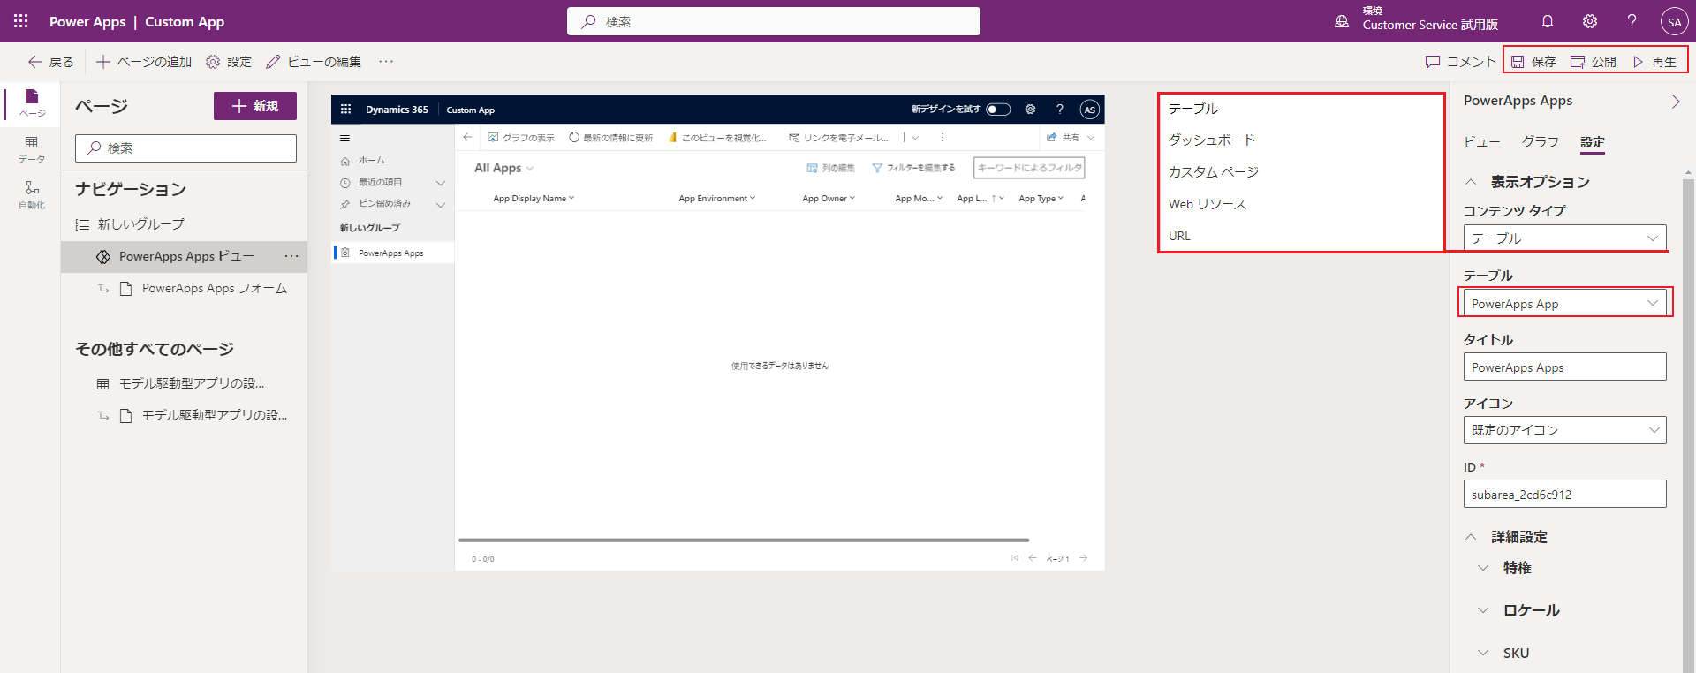Viewport: 1696px width, 673px height.
Task: Open more options for PowerApps Apps ビュー
Action: click(291, 256)
